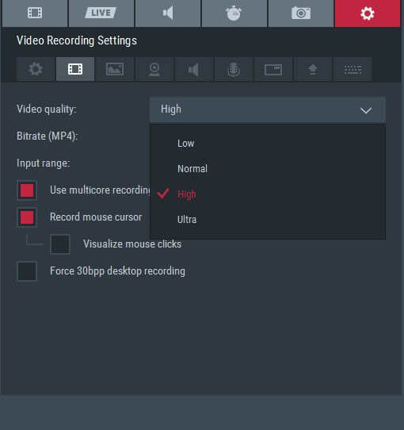This screenshot has height=430, width=404.
Task: Disable Use multicore recording checkbox
Action: click(x=27, y=190)
